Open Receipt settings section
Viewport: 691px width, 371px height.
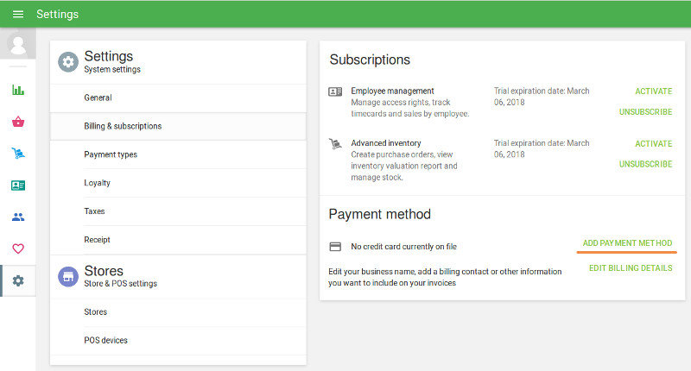97,240
